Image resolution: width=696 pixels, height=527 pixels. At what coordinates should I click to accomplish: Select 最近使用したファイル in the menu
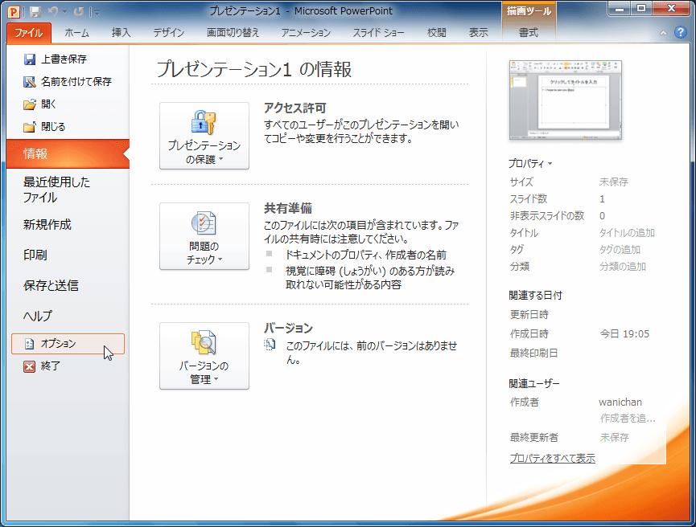tap(68, 190)
